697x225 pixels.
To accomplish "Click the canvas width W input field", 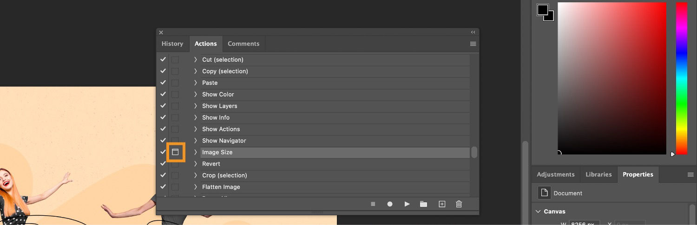I will tap(585, 223).
